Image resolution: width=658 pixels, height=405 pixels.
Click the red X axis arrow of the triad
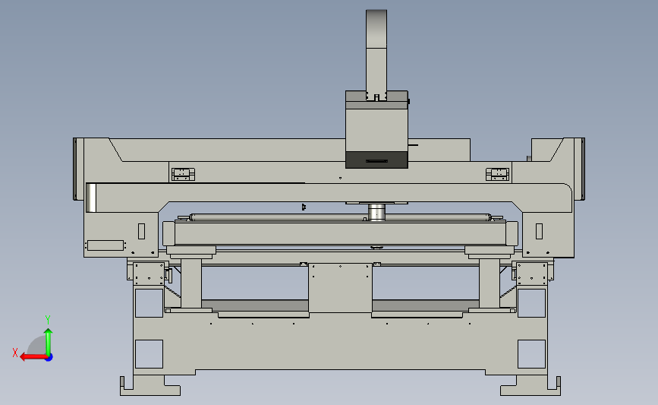33,357
